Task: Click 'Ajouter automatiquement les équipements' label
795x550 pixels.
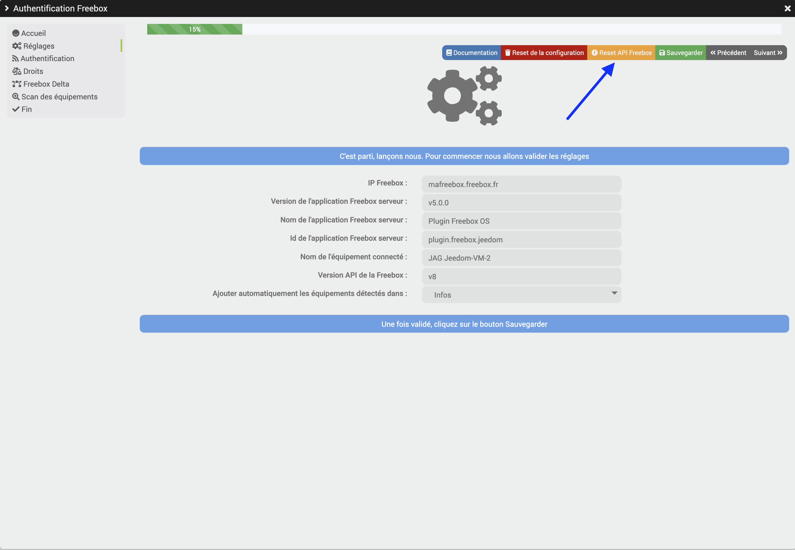Action: point(310,293)
